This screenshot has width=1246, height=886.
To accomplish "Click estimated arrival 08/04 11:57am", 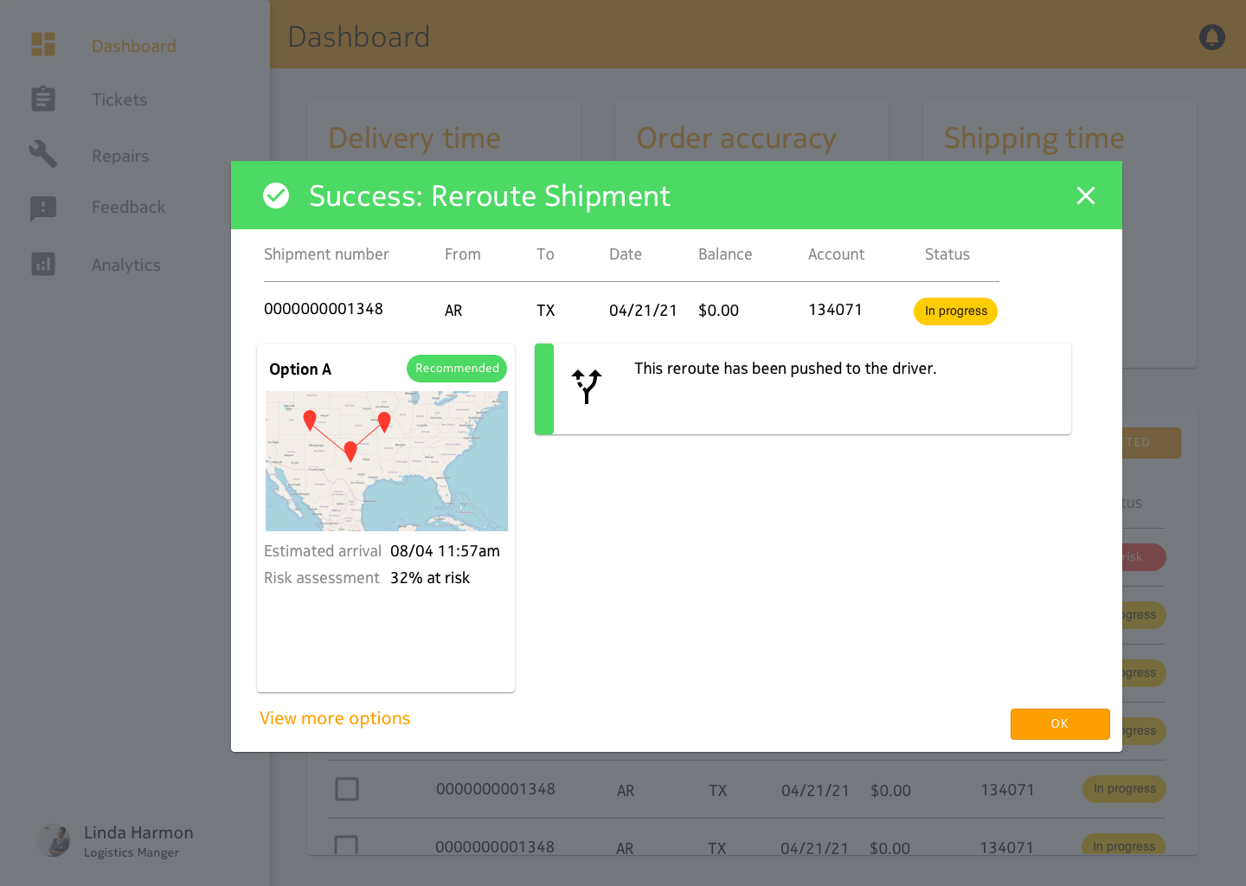I will point(445,551).
